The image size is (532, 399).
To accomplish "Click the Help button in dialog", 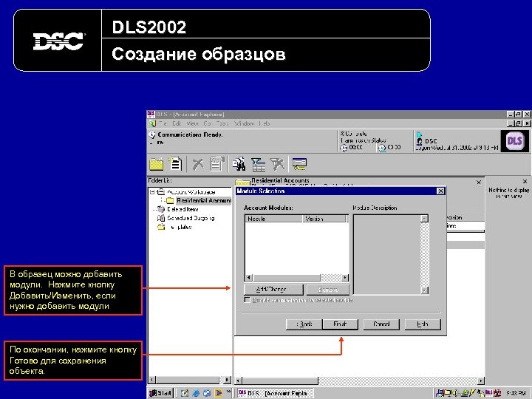I will coord(423,324).
